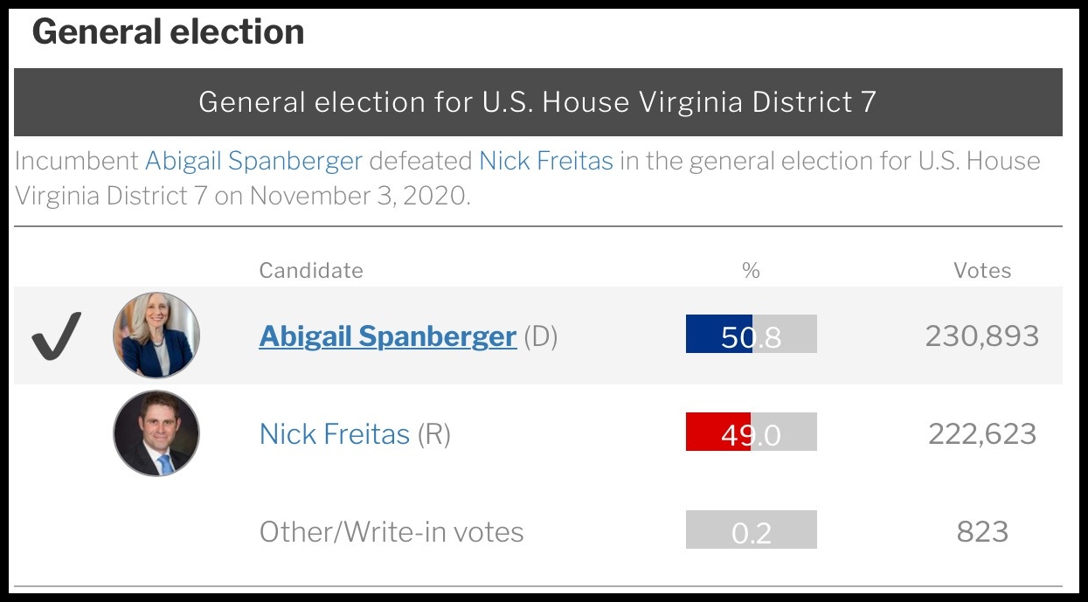Click the Candidate column header
The image size is (1088, 602).
click(310, 271)
